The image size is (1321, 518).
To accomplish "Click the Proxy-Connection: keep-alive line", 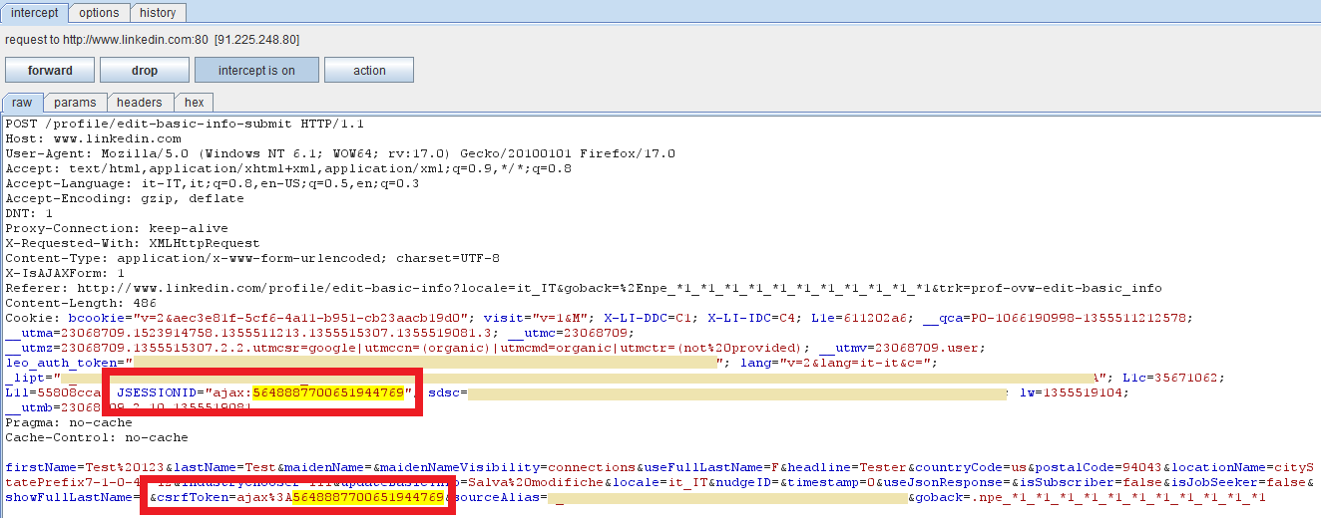I will coord(117,229).
